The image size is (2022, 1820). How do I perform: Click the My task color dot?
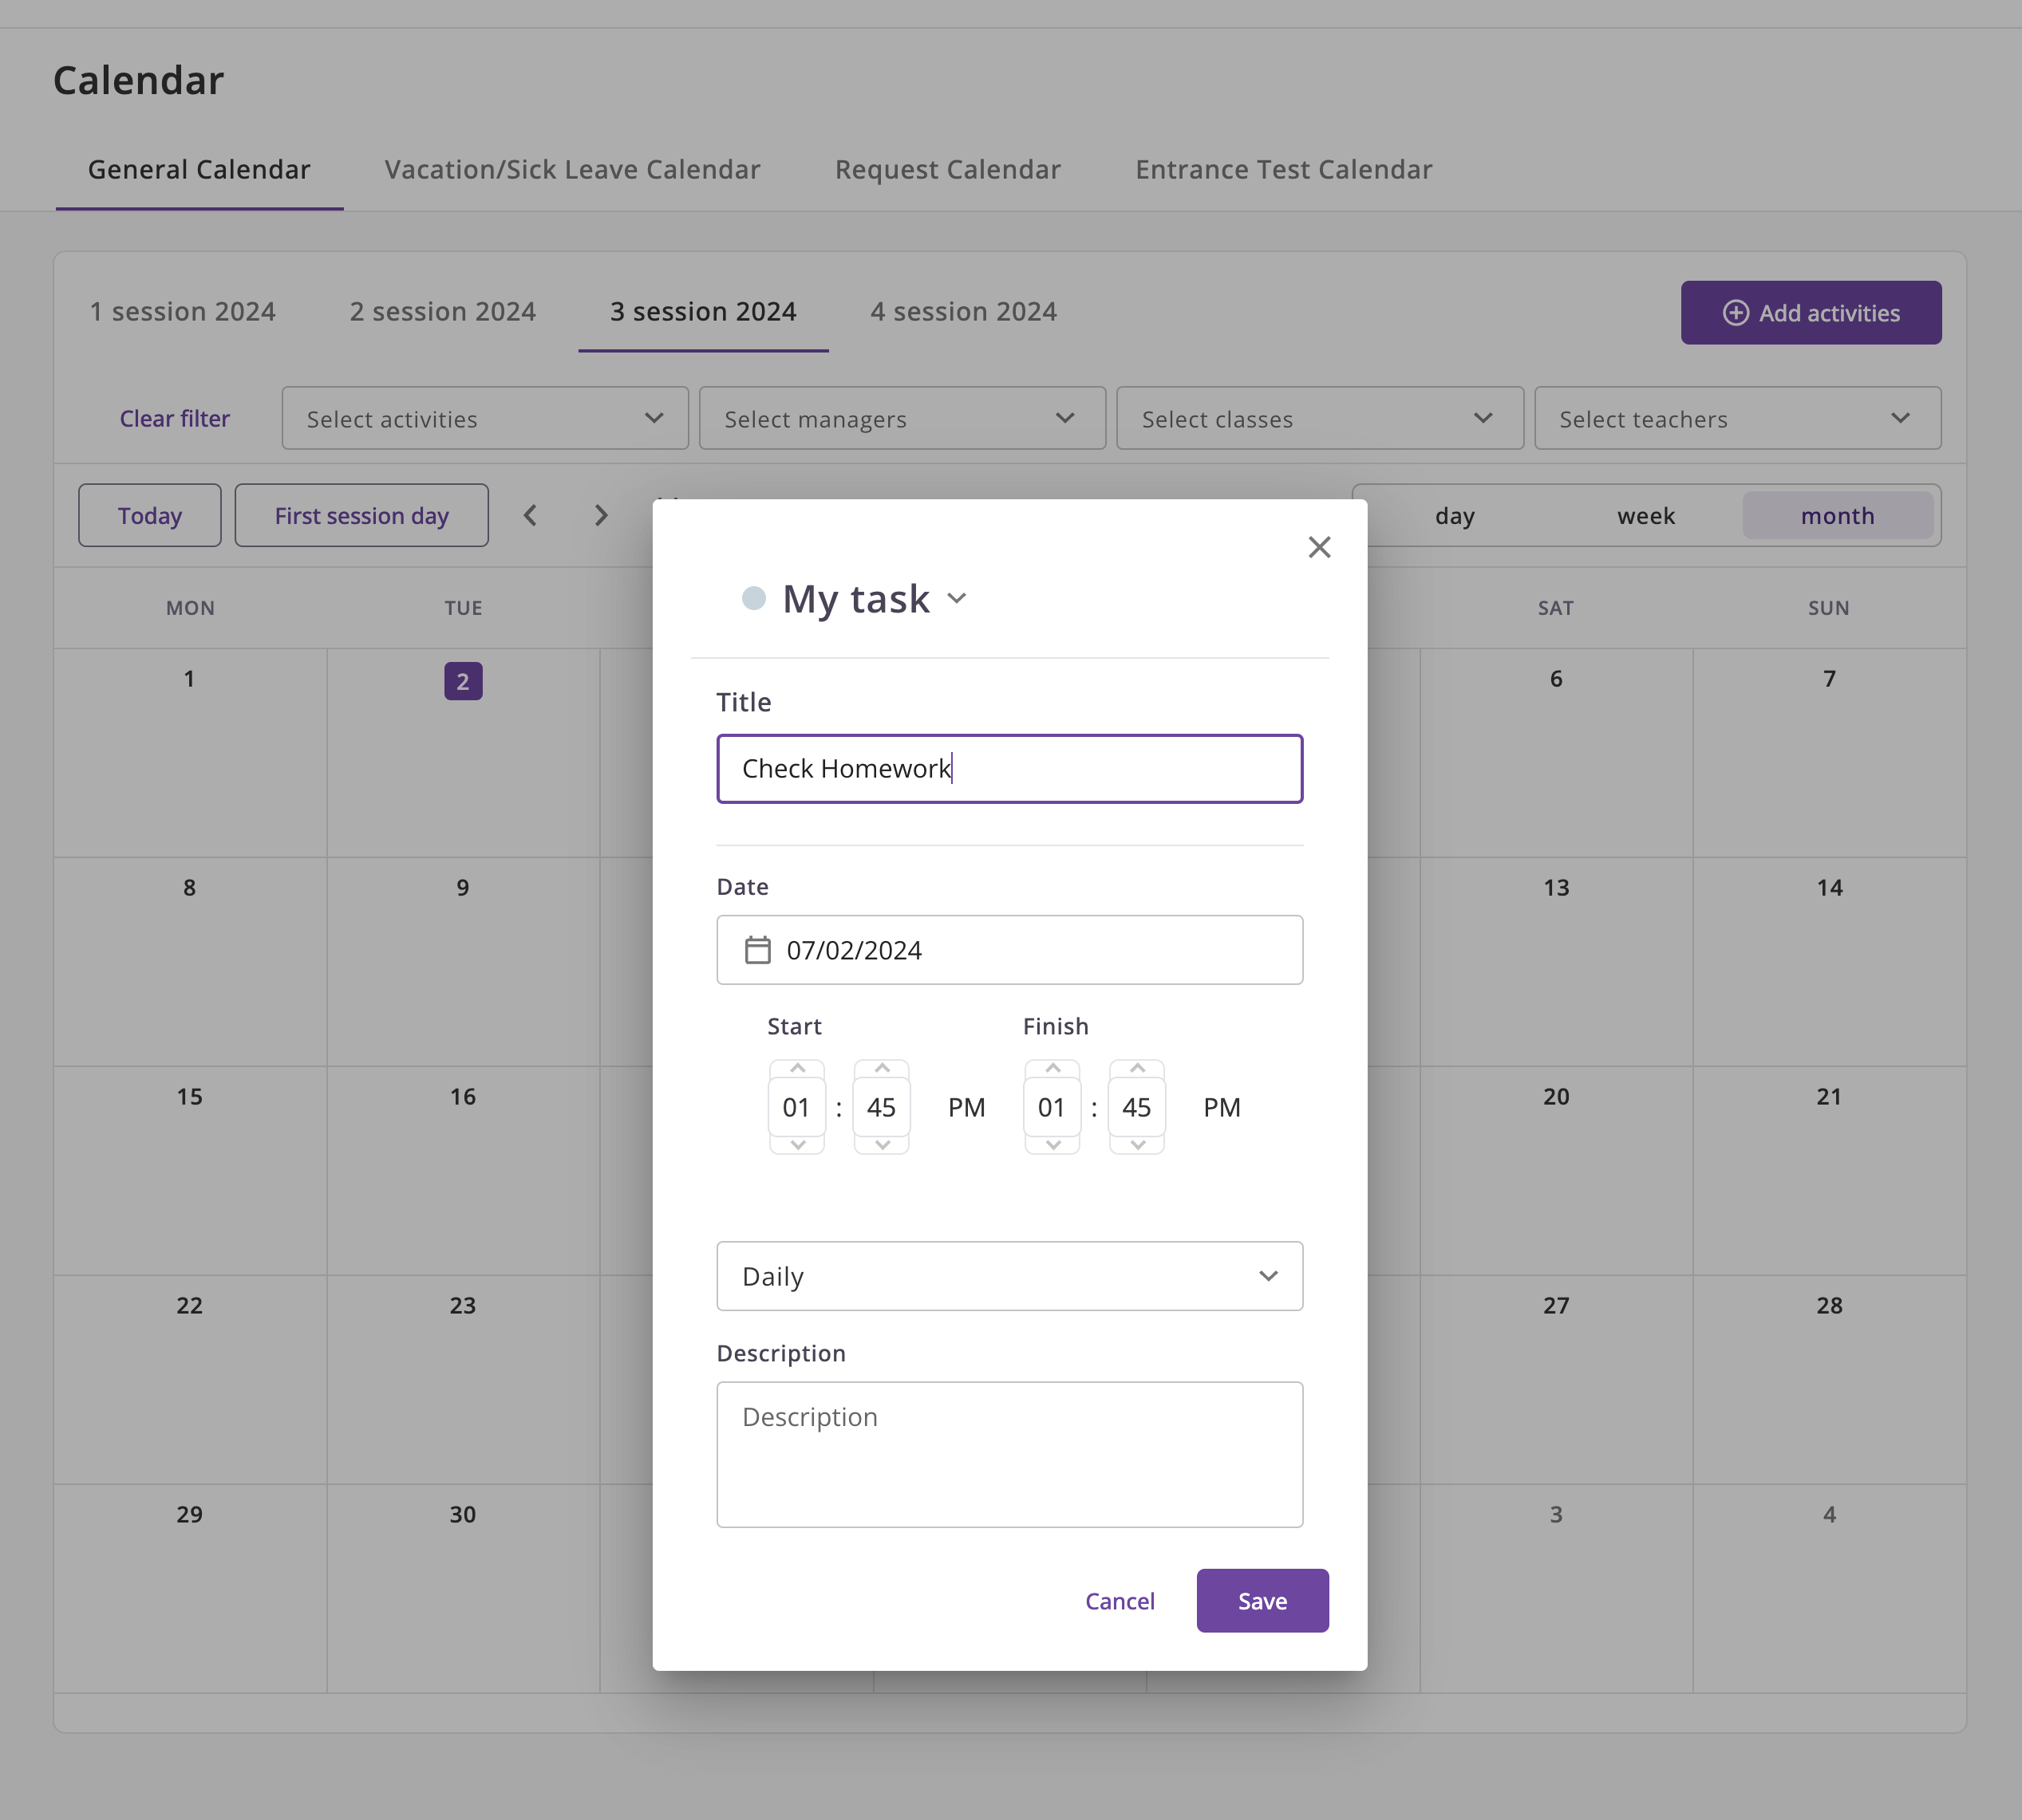click(753, 599)
